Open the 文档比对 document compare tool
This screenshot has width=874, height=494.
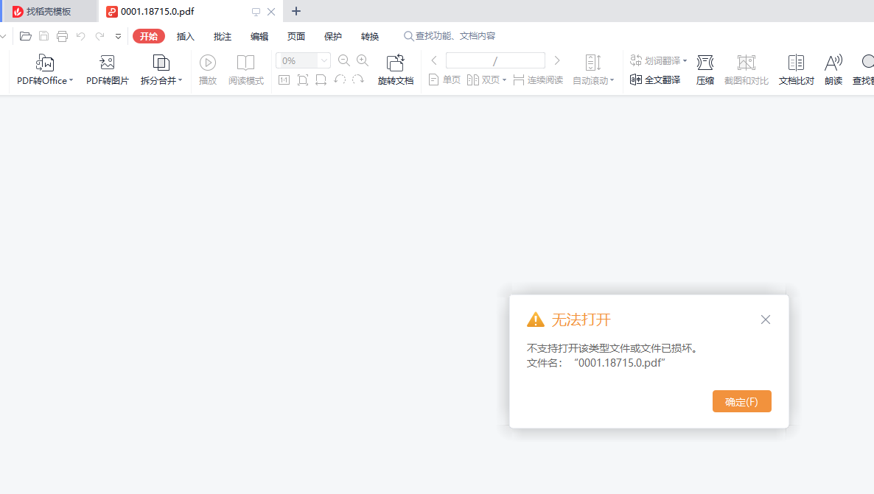coord(796,63)
